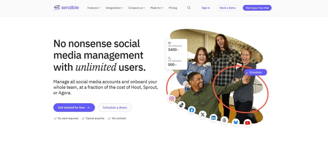Expand the Made for dropdown
The height and width of the screenshot is (144, 328).
(x=157, y=8)
